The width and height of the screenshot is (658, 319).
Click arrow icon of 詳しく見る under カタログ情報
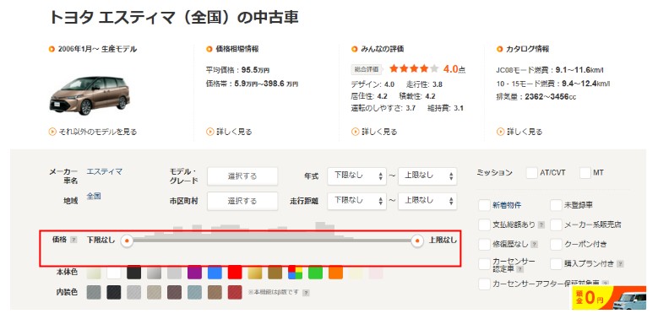500,132
